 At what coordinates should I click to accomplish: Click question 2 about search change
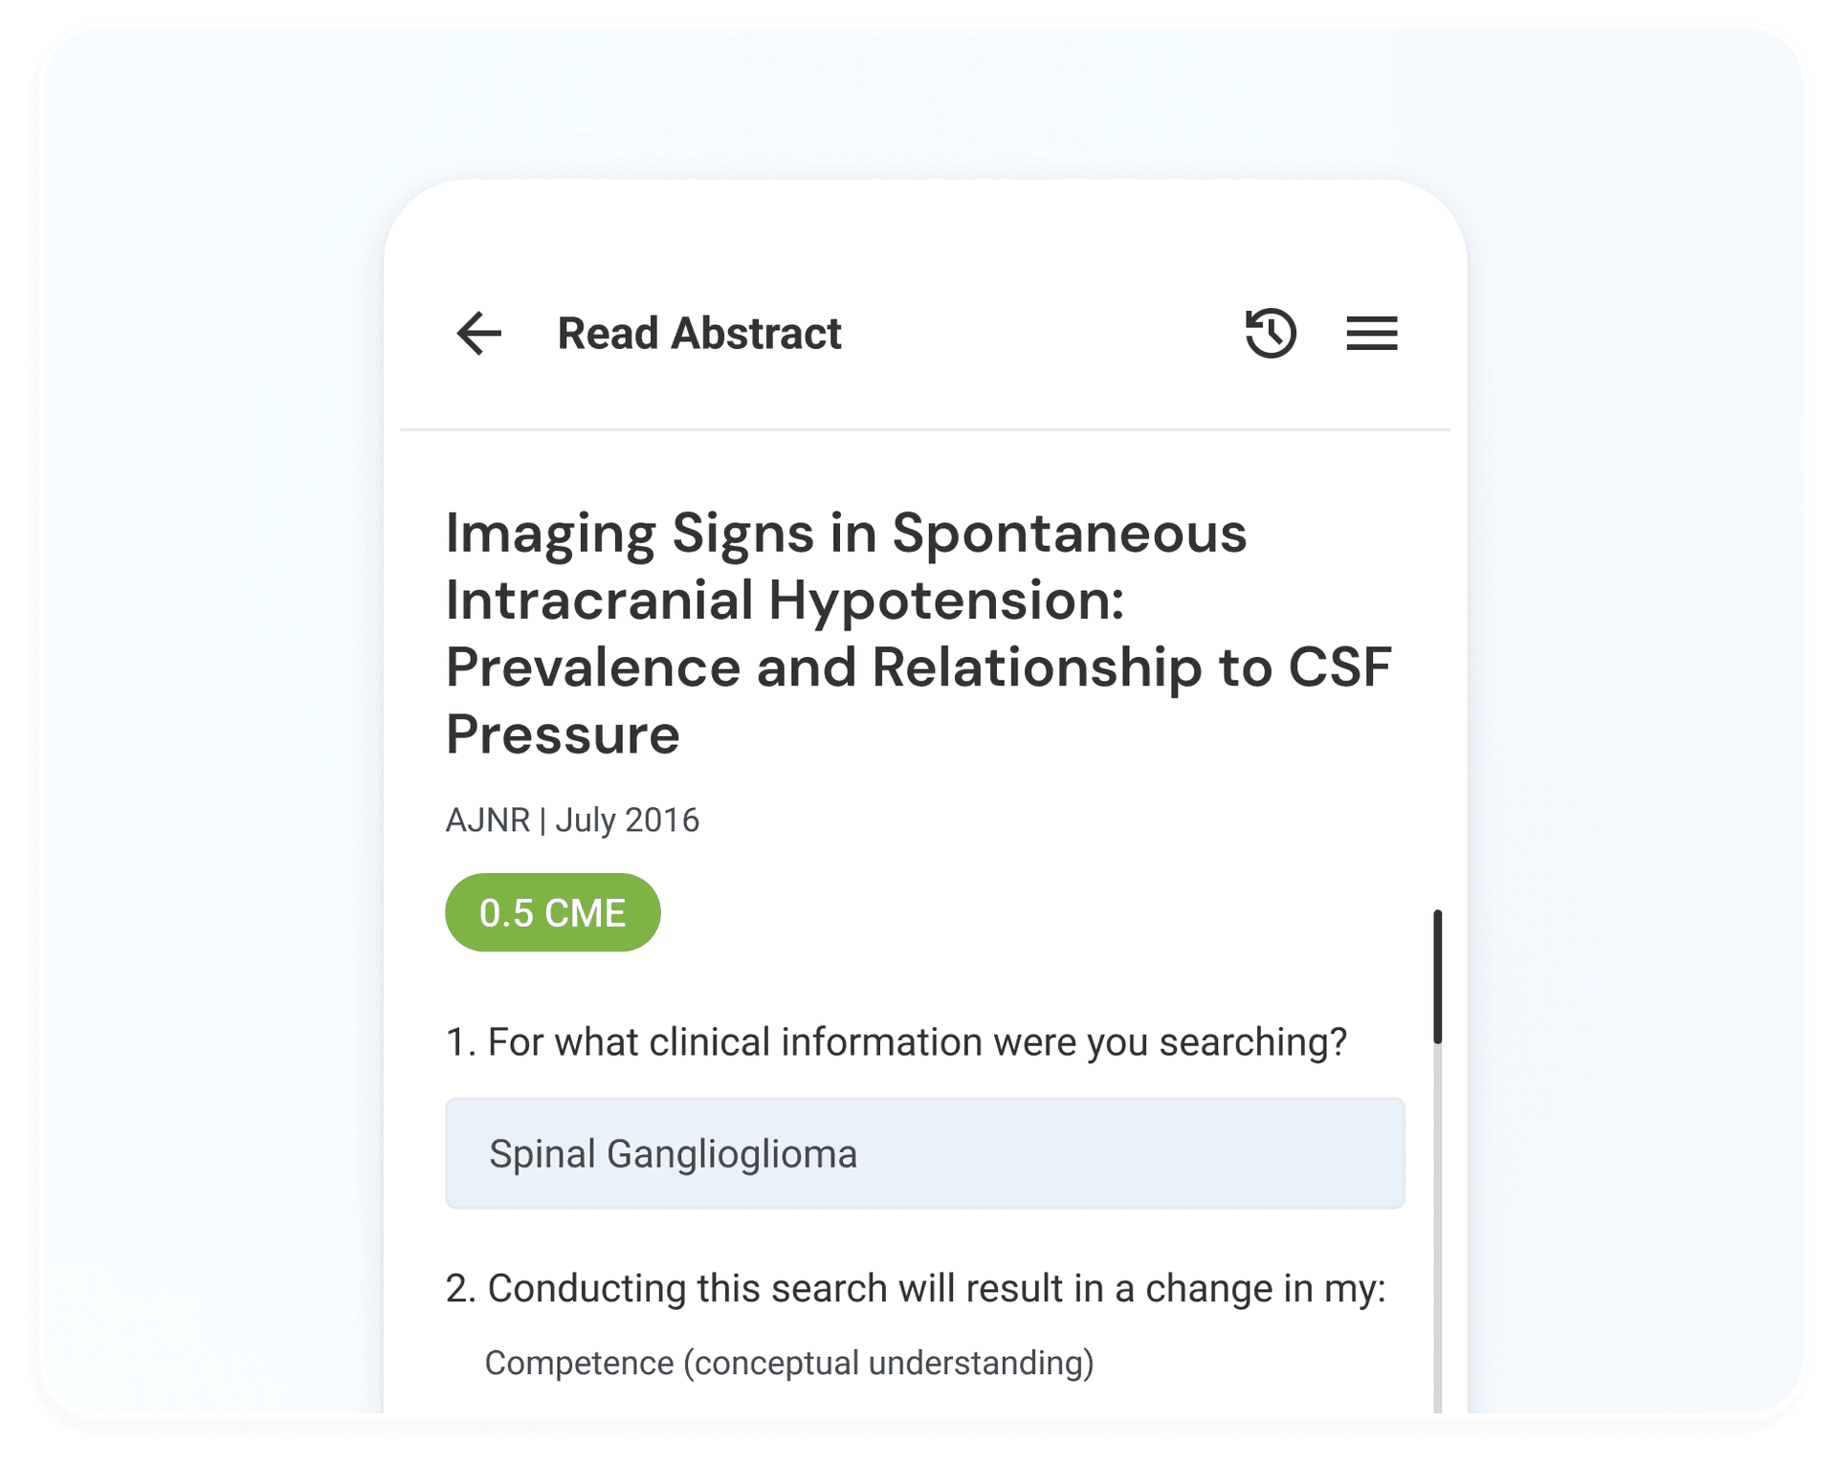click(x=915, y=1289)
